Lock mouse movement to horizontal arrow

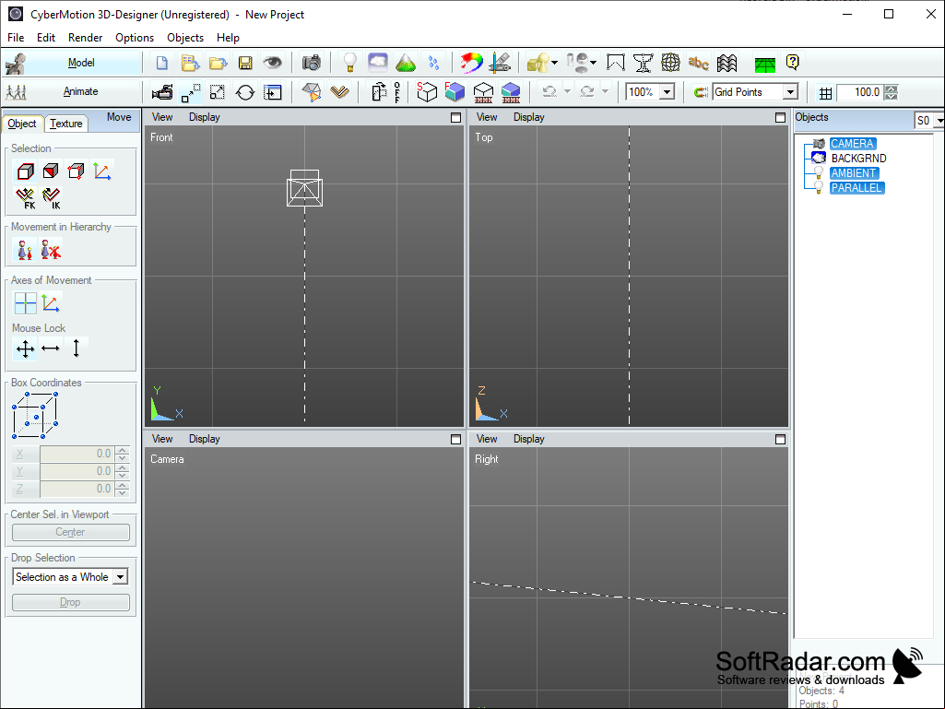point(51,349)
